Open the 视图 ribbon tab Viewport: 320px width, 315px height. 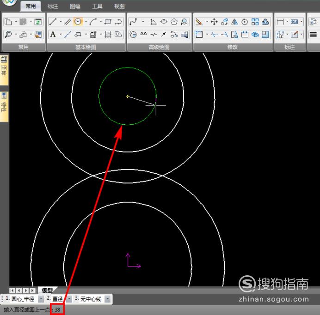coord(119,6)
